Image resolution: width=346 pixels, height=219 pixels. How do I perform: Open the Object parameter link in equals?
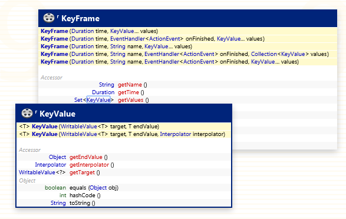[x=98, y=188]
